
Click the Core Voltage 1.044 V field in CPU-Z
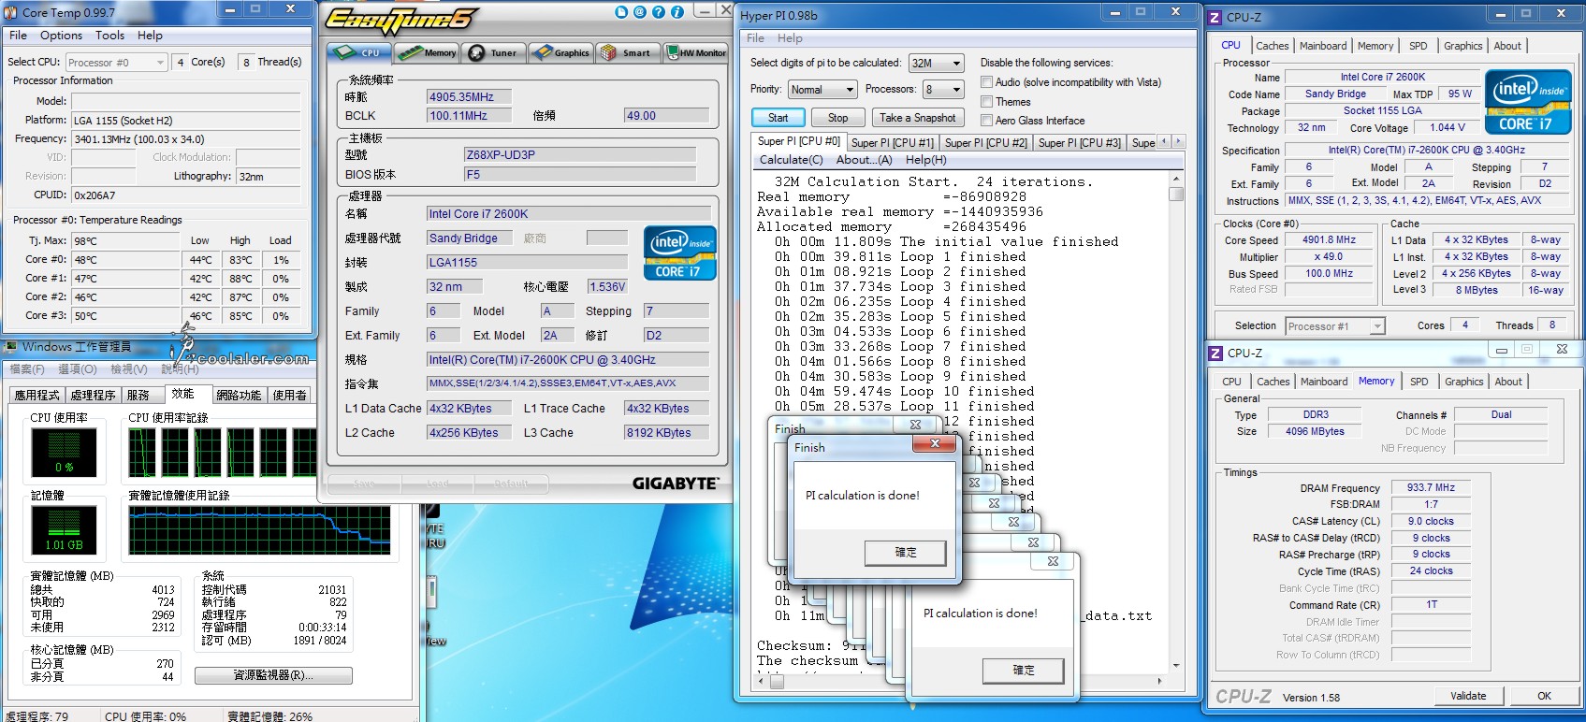[x=1448, y=127]
